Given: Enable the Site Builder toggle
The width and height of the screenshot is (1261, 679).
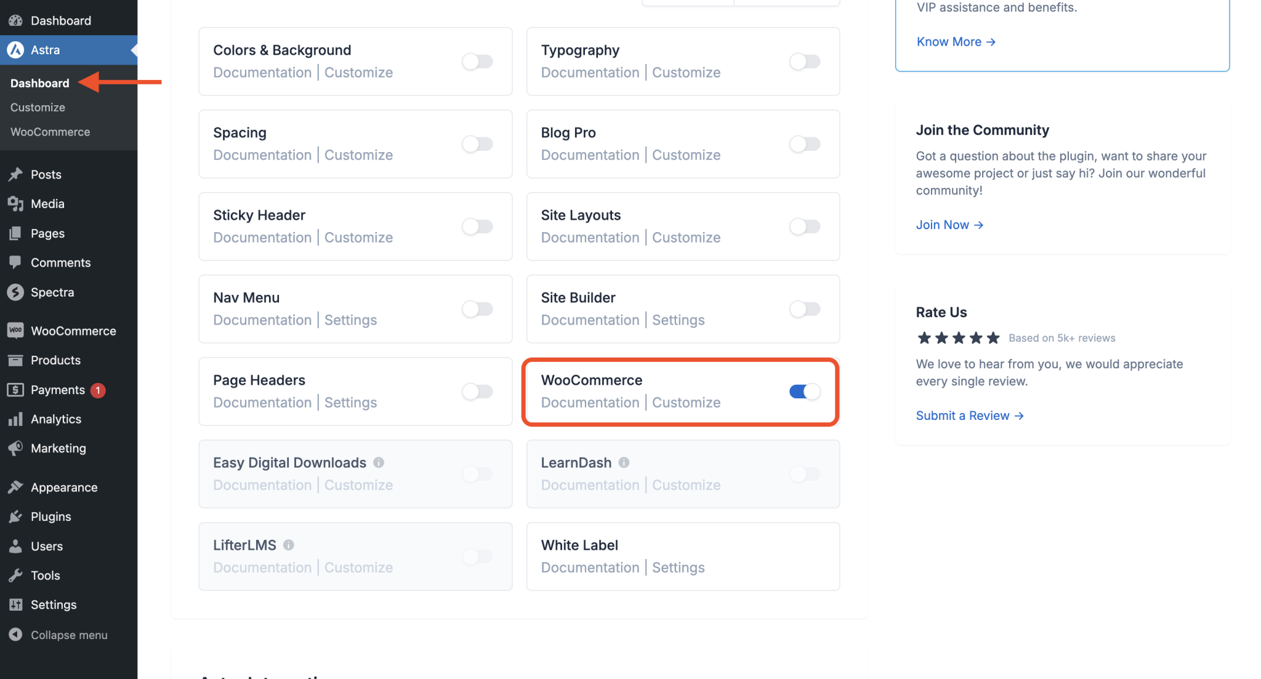Looking at the screenshot, I should 804,309.
